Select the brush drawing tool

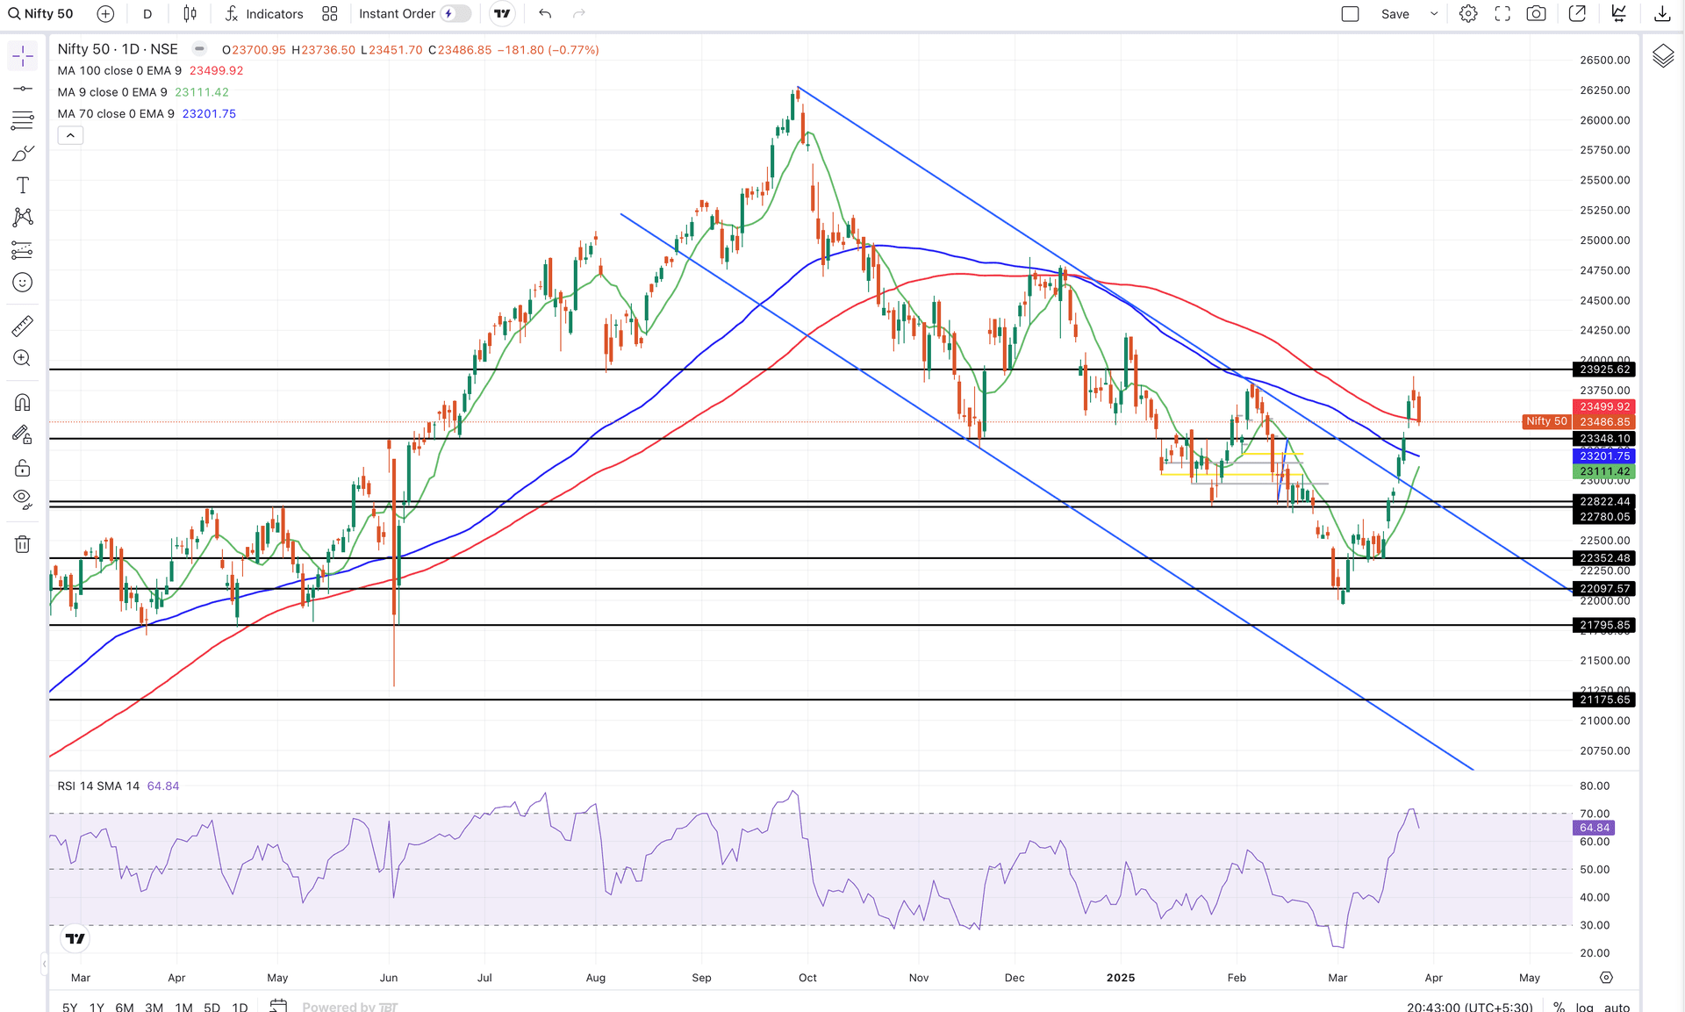[23, 154]
